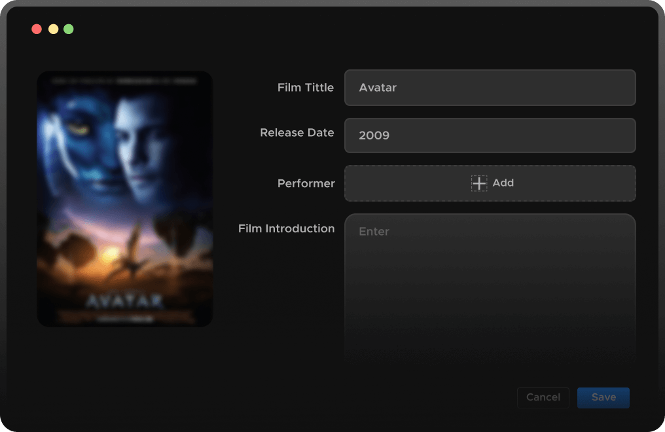Focus the Film Tittle input field
The image size is (665, 432).
[490, 88]
